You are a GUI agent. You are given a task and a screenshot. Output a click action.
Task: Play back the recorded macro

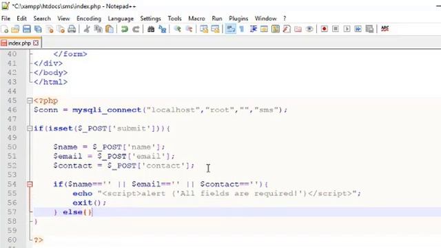tap(347, 29)
